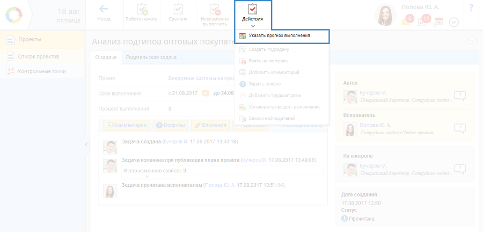Switch to Родительская задача tab
Viewport: 483px width, 232px height.
click(150, 57)
